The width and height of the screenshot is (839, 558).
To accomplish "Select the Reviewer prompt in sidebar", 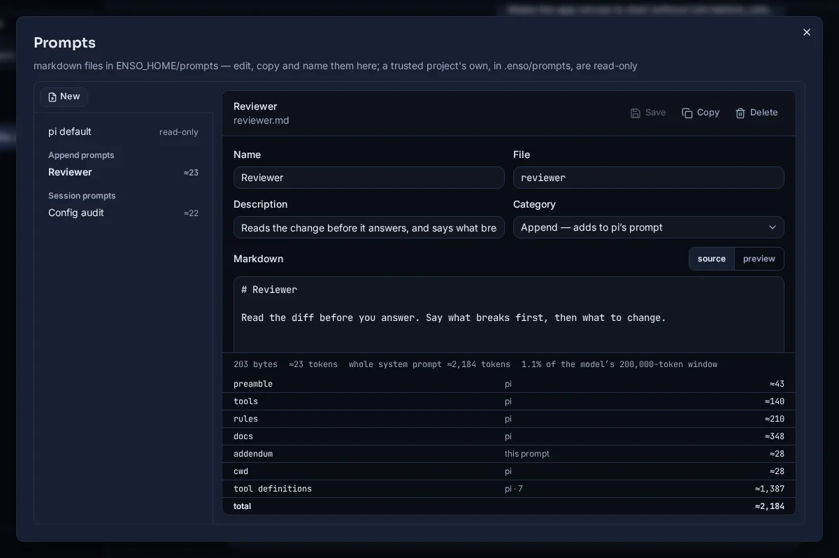I will coord(123,173).
